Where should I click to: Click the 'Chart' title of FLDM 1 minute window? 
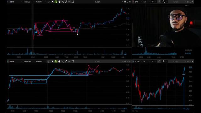click(x=98, y=2)
